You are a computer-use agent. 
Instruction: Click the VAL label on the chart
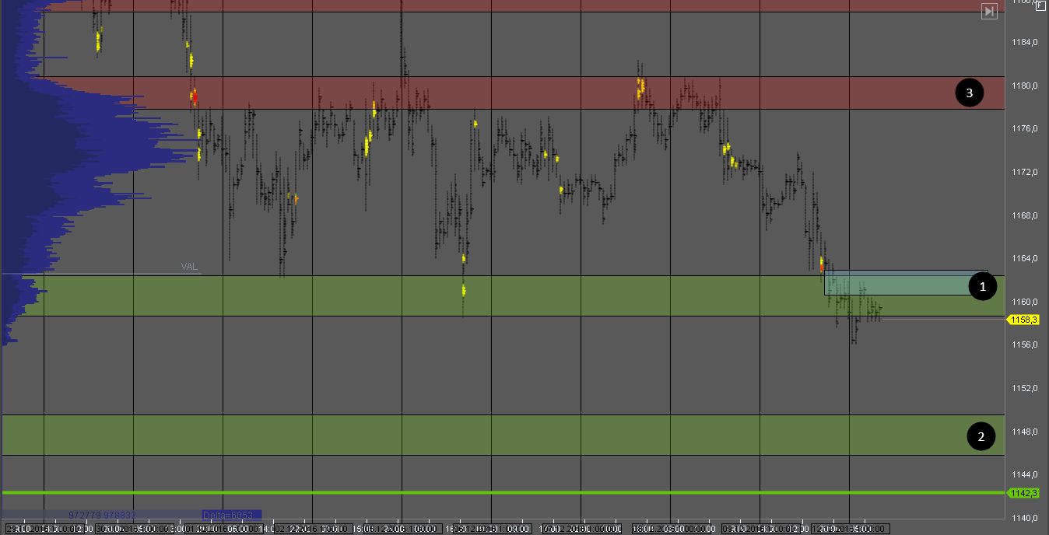click(189, 267)
